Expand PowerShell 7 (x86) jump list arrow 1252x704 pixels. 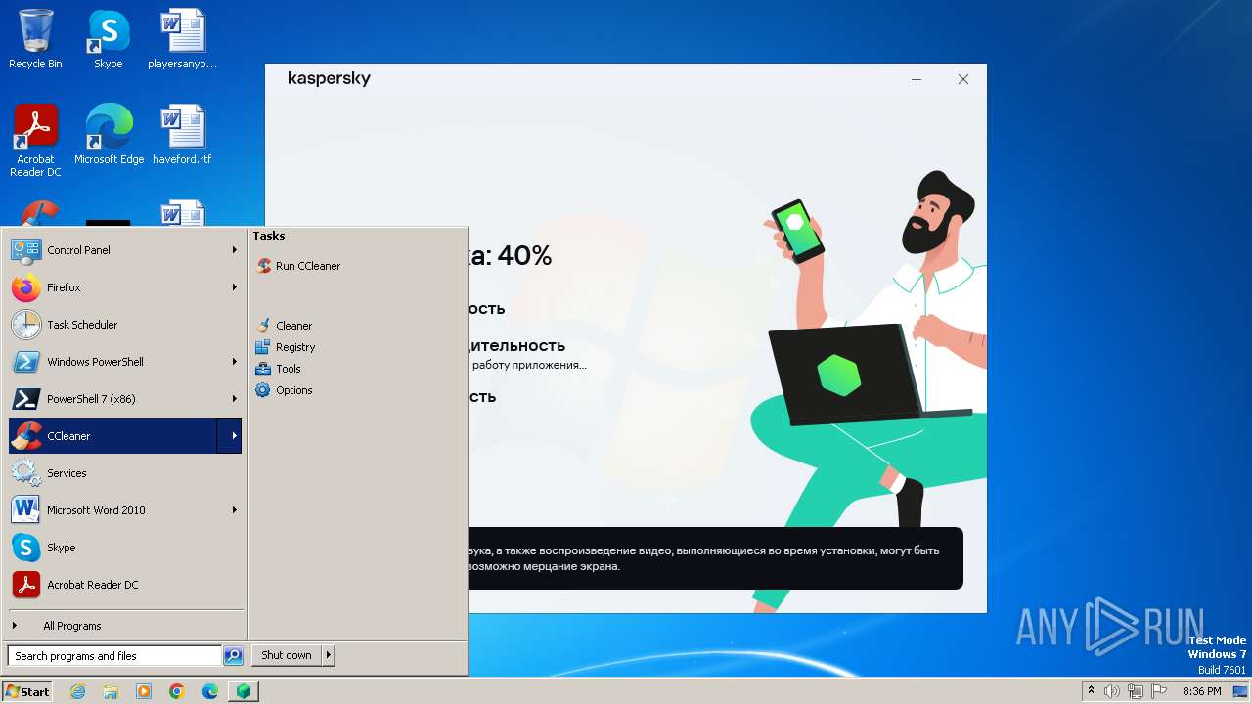pyautogui.click(x=234, y=399)
